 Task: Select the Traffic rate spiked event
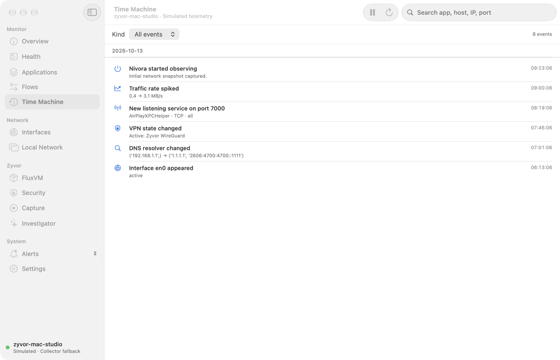pyautogui.click(x=332, y=92)
